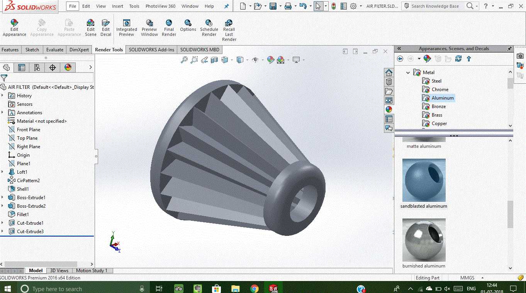Open the Custom Properties task pane tab
Screen dimensions: 526x293
389,119
